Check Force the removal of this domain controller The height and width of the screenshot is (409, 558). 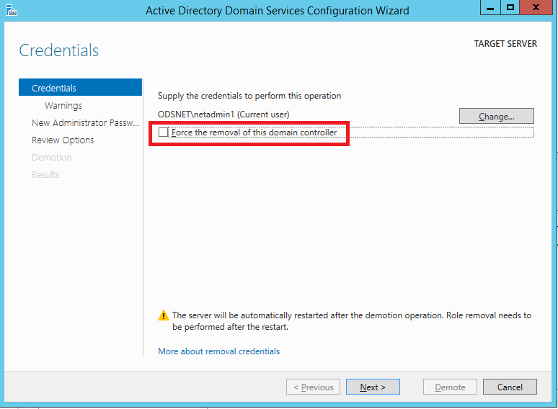click(164, 132)
